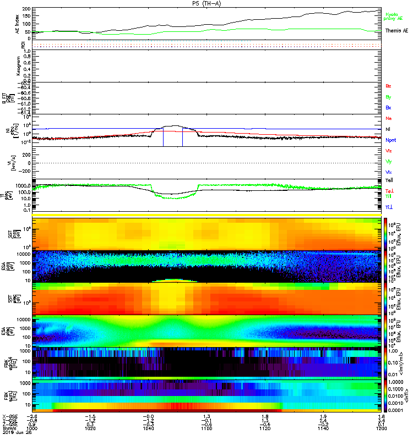Click the SST electron Eflux color bar

point(385,299)
